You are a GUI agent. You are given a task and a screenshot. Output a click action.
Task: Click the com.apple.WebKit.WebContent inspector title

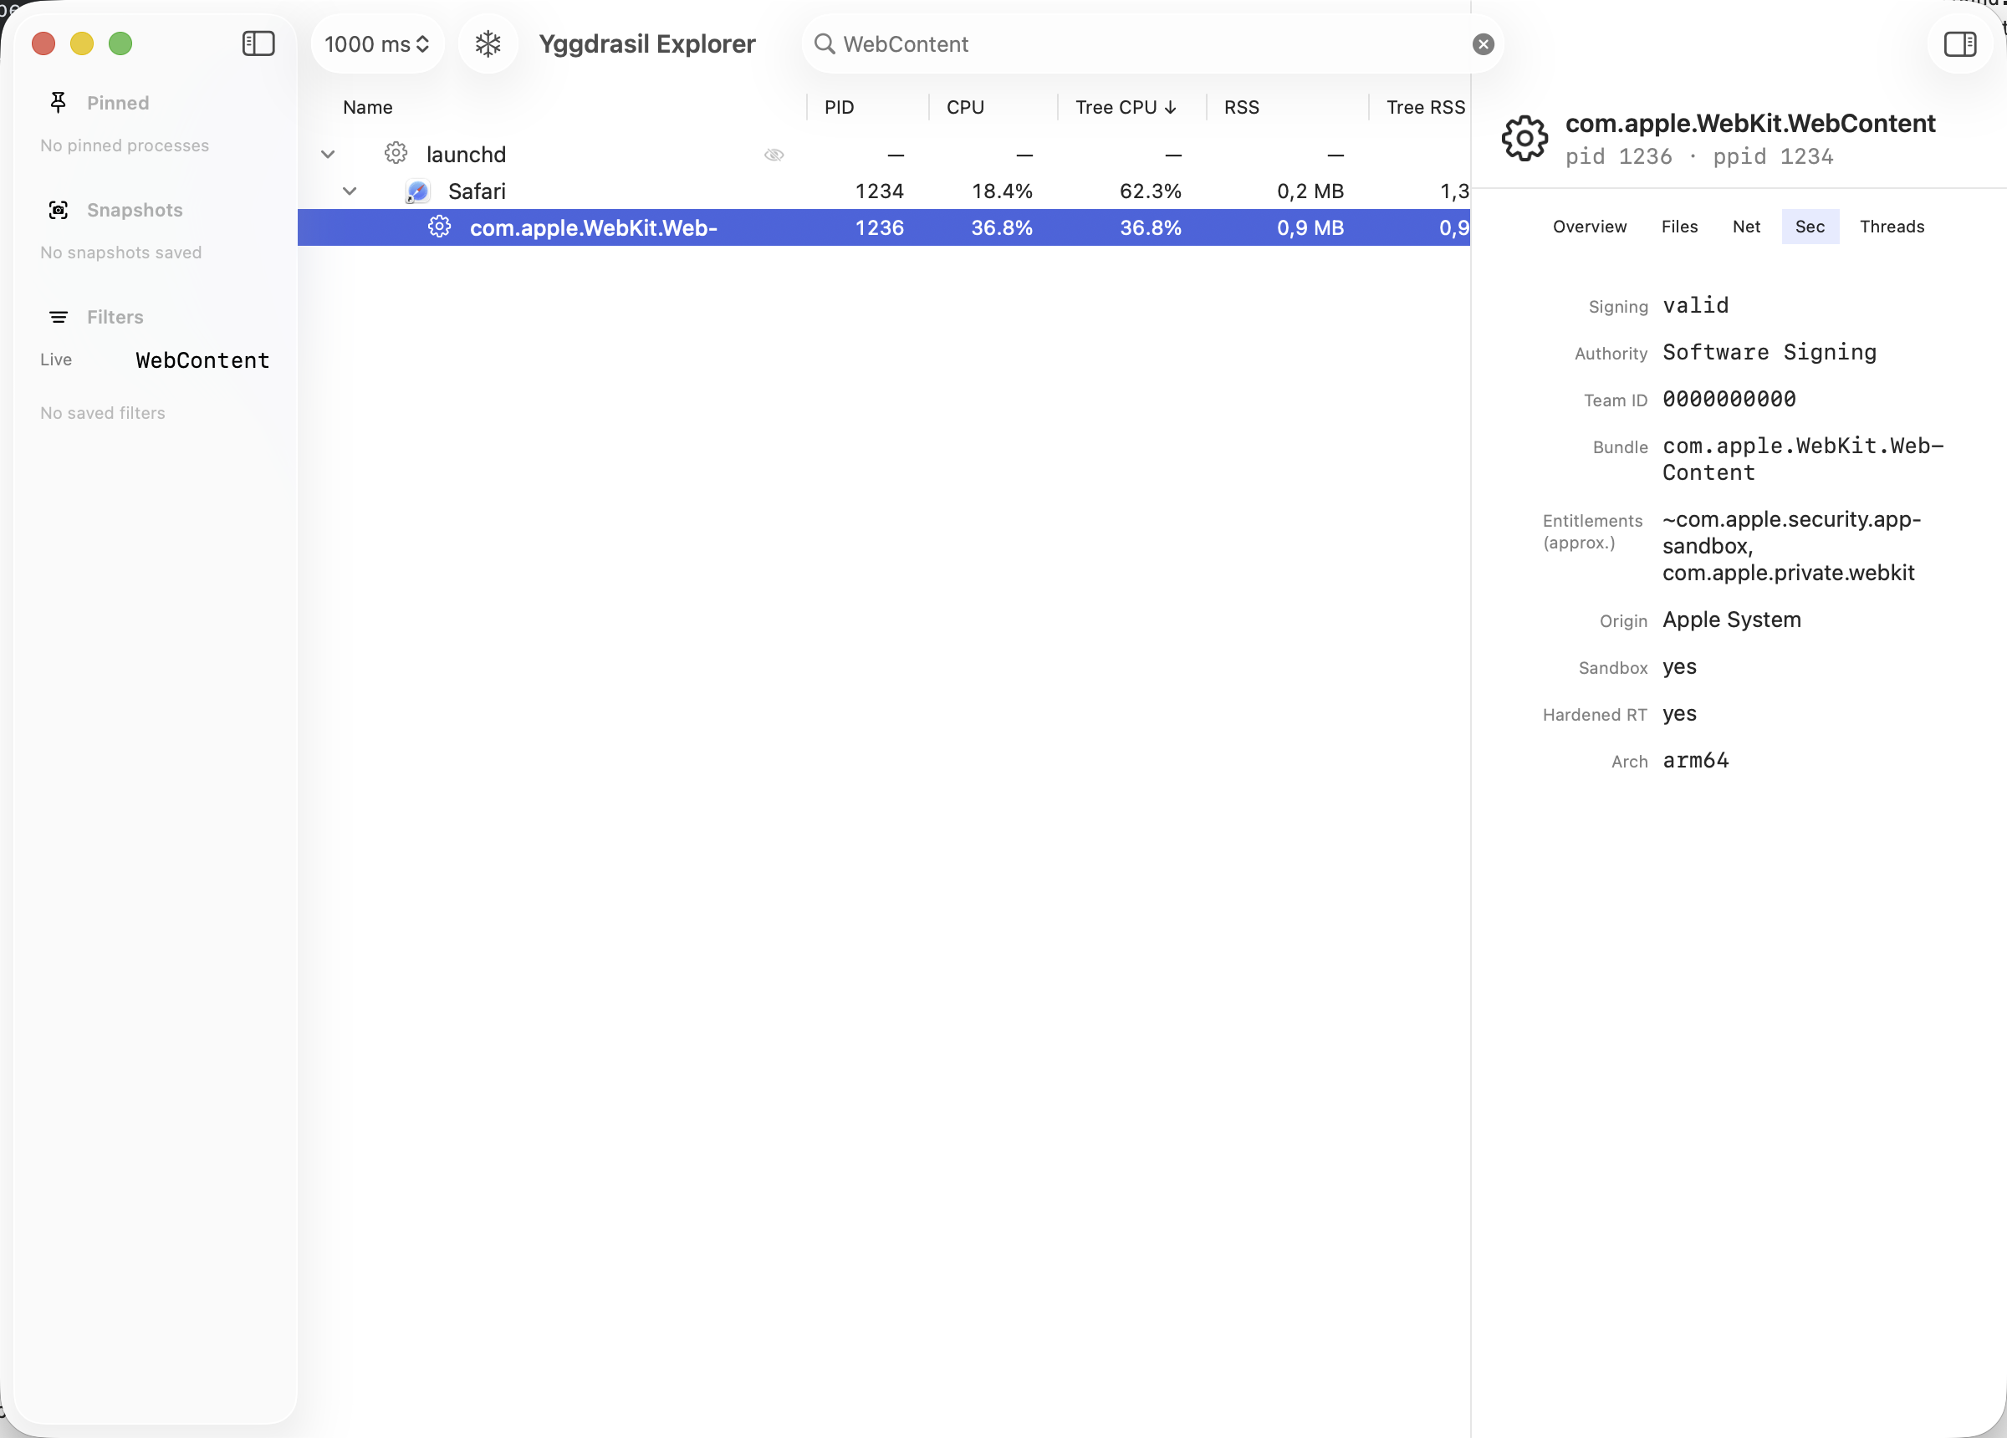pyautogui.click(x=1750, y=123)
